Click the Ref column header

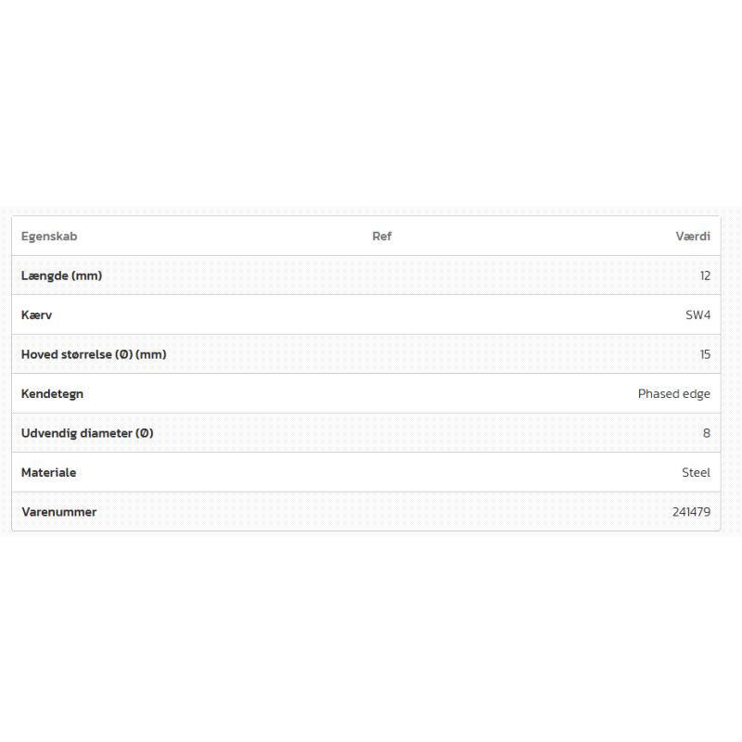[382, 237]
